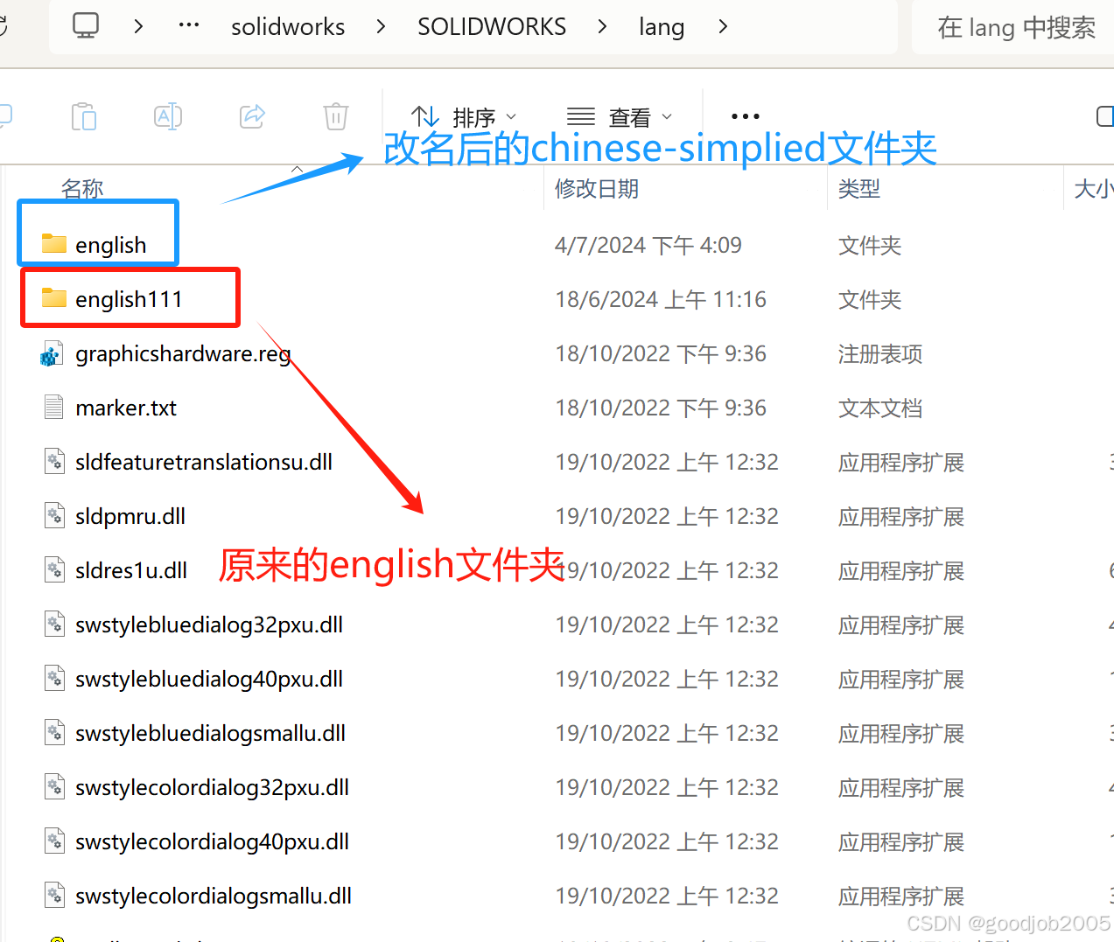The width and height of the screenshot is (1114, 942).
Task: Select the sldpmru.dll file name
Action: [x=130, y=517]
